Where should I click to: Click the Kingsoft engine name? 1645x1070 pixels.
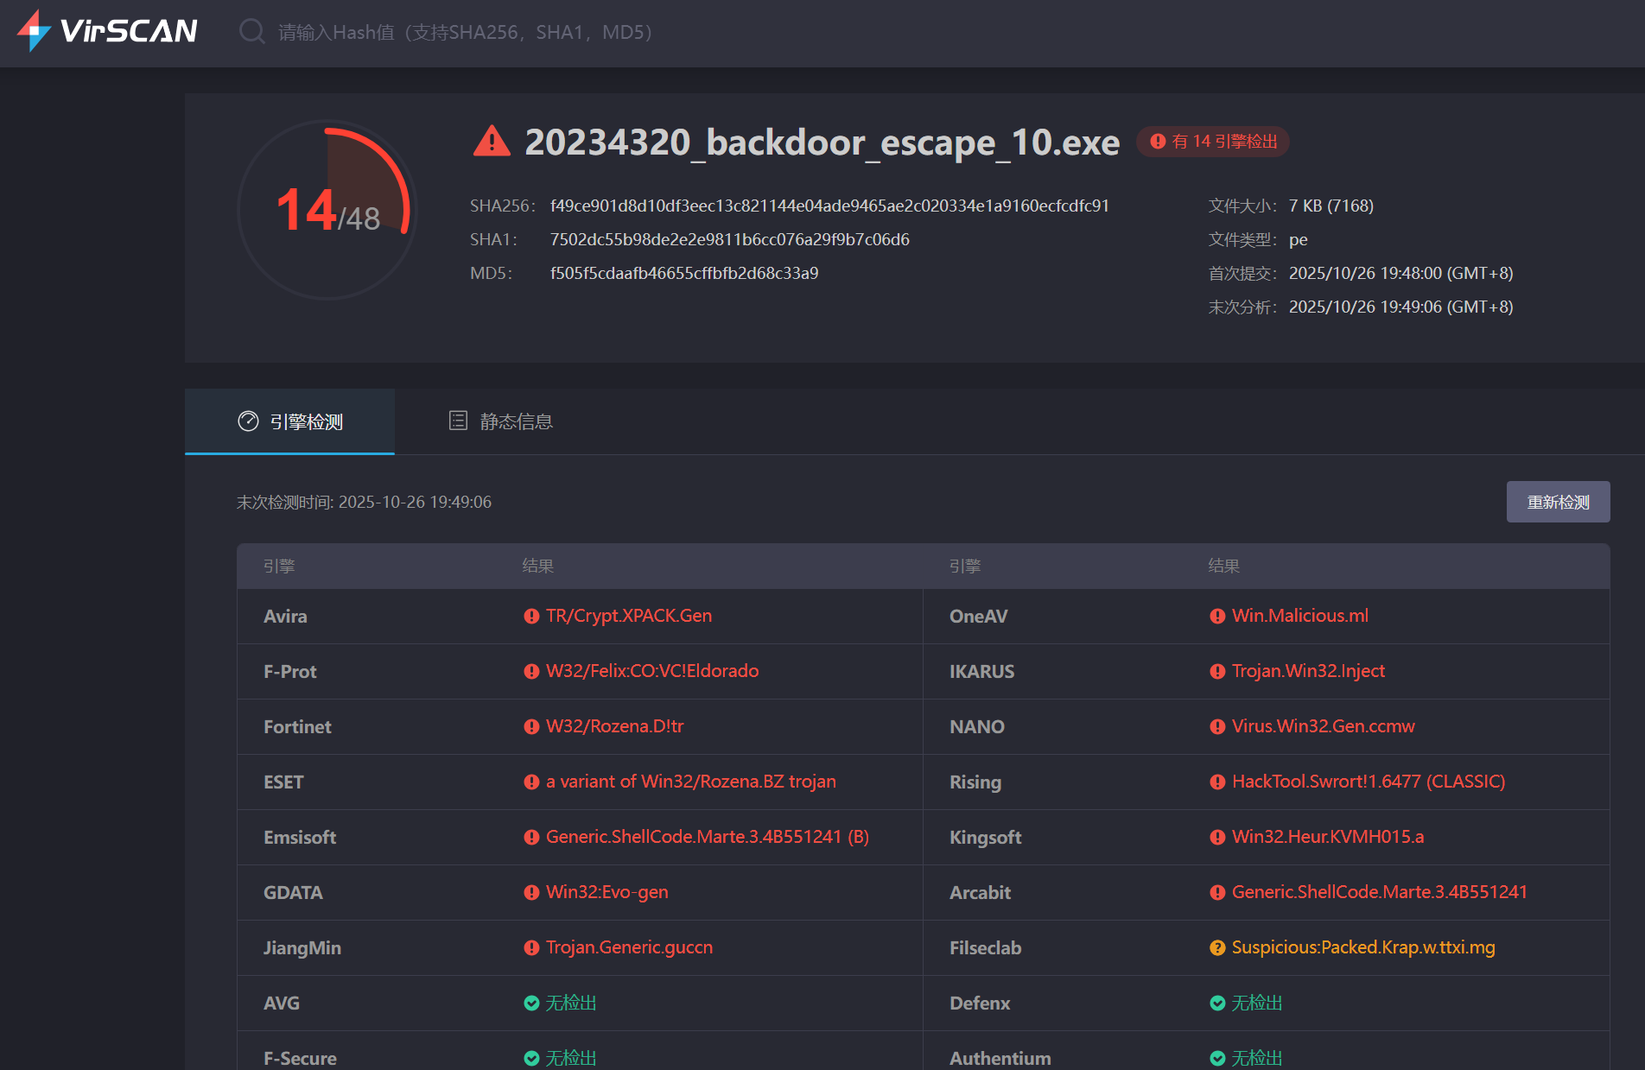[x=986, y=838]
